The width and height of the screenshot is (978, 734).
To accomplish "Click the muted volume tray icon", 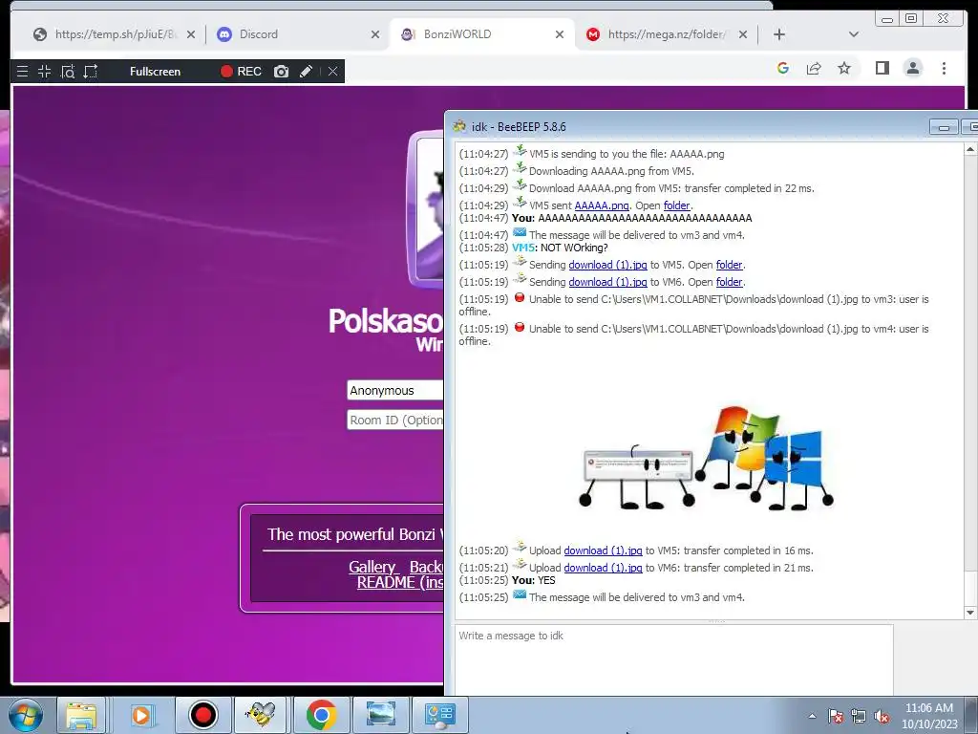I will click(x=882, y=716).
